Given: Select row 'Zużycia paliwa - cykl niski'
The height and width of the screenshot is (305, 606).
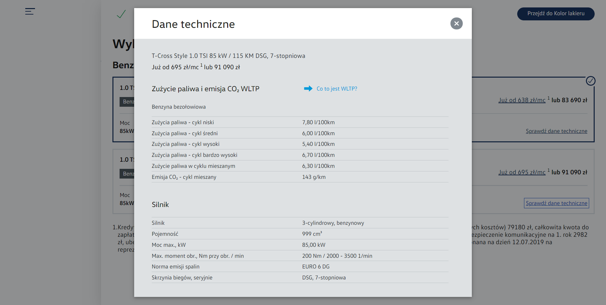Looking at the screenshot, I should tap(300, 122).
